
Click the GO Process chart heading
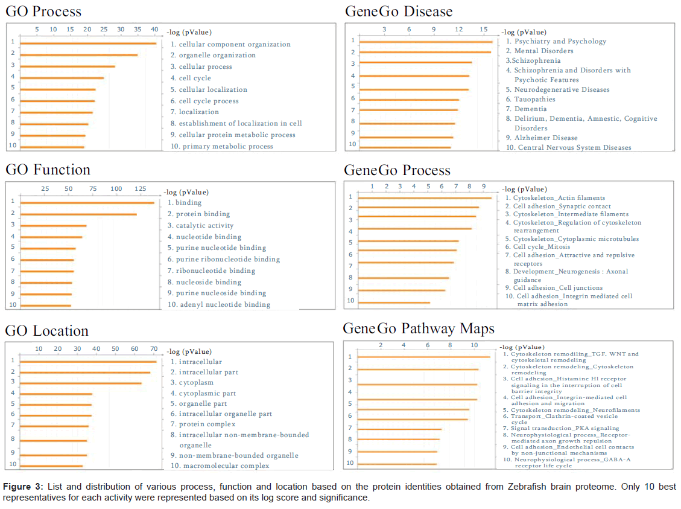(43, 11)
